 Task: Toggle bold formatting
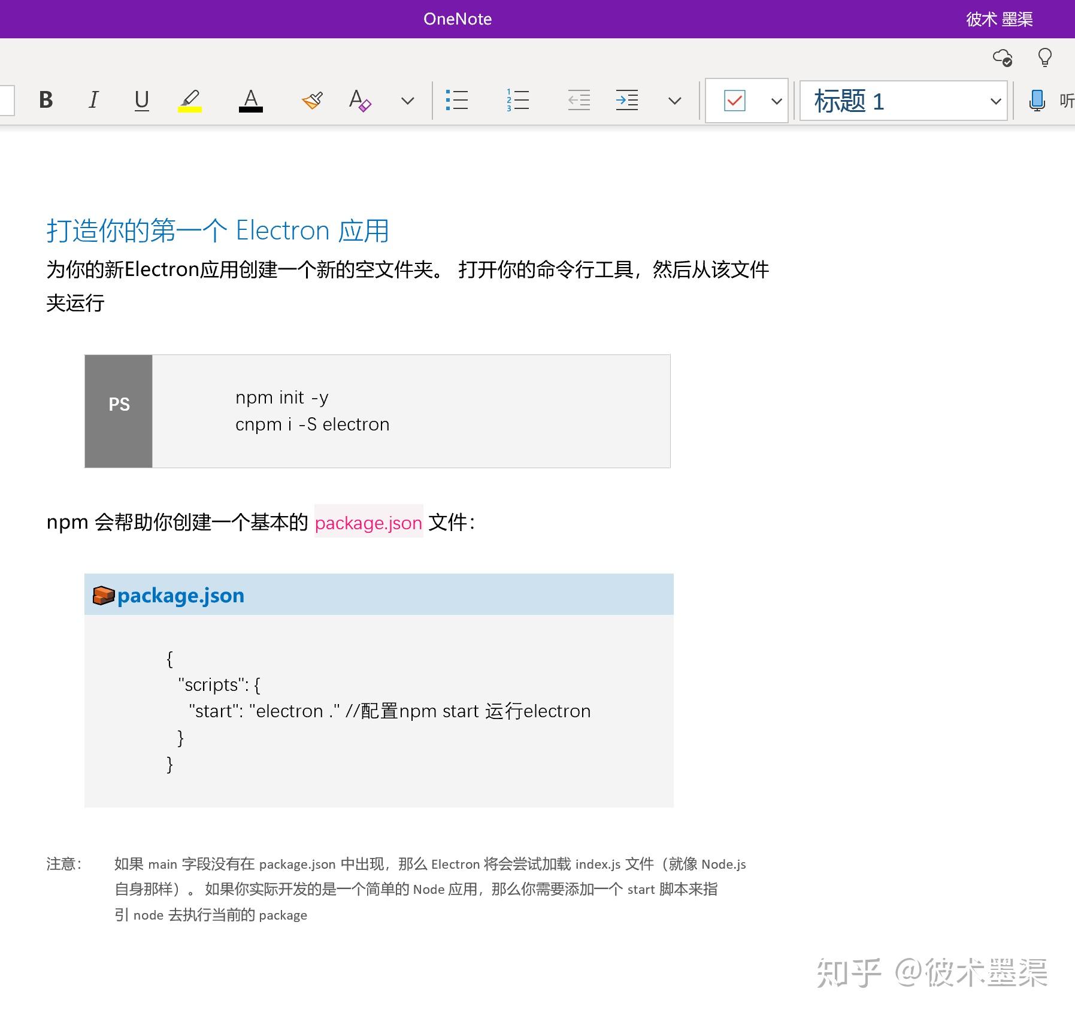pos(45,100)
